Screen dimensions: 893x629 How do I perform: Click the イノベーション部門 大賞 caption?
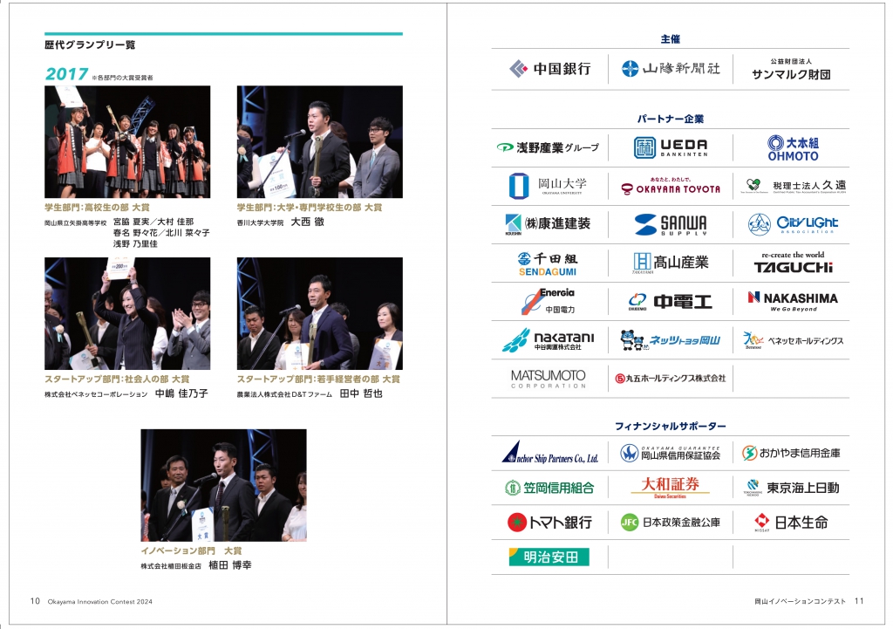[191, 551]
